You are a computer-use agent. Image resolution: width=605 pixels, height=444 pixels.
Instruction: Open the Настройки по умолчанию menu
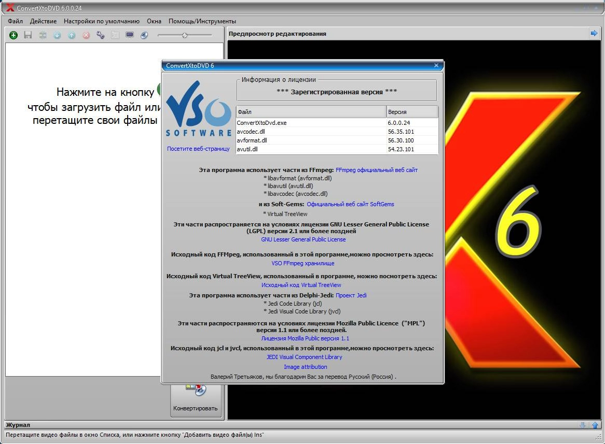coord(102,21)
